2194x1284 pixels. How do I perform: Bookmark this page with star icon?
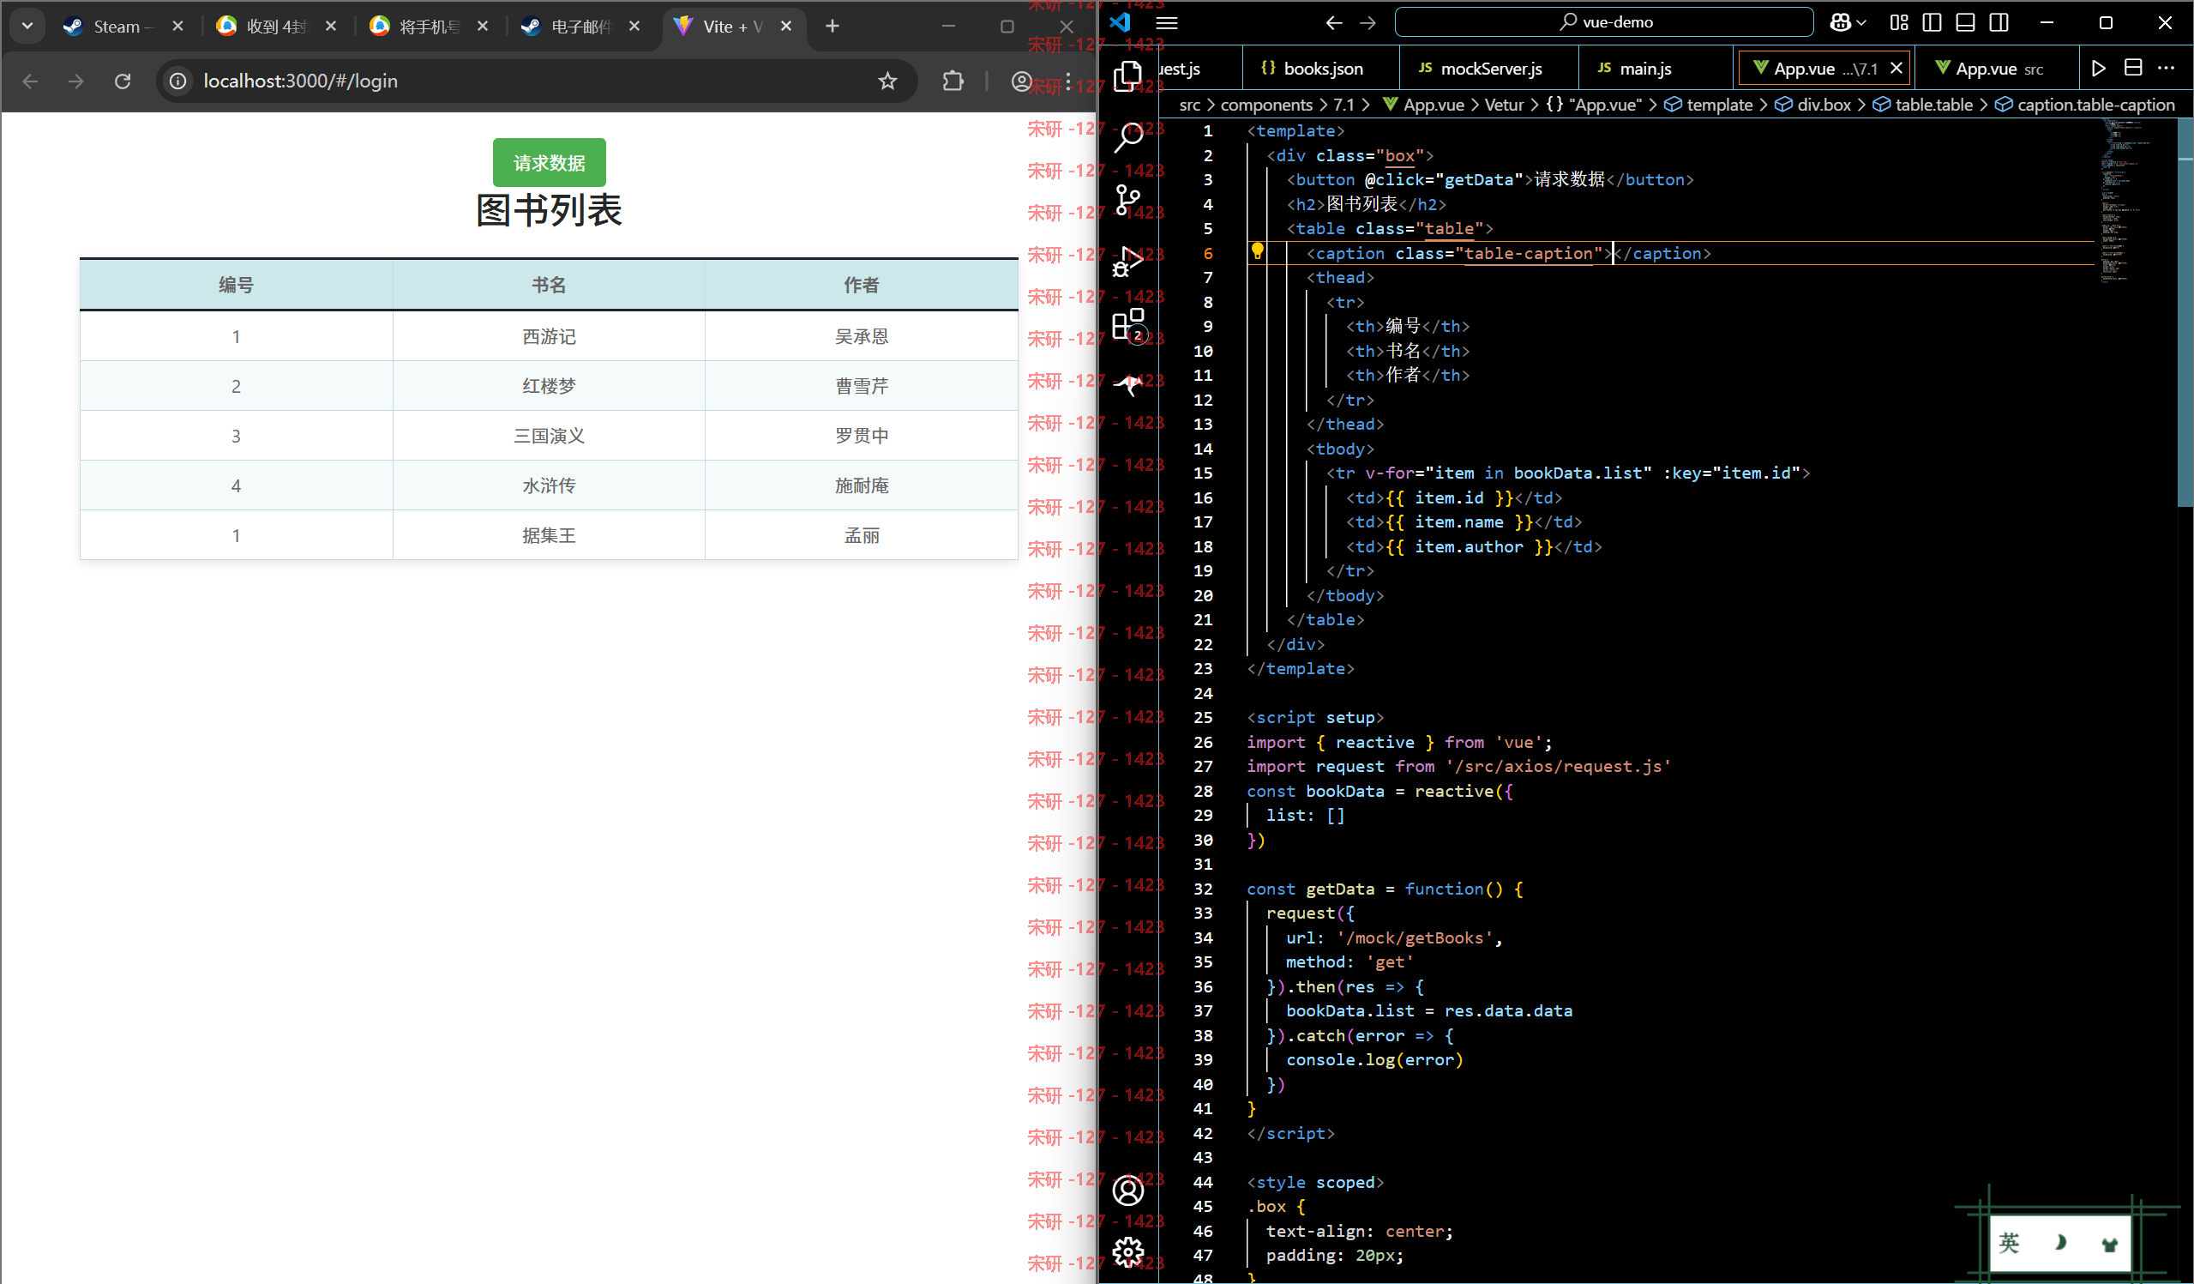[x=887, y=81]
